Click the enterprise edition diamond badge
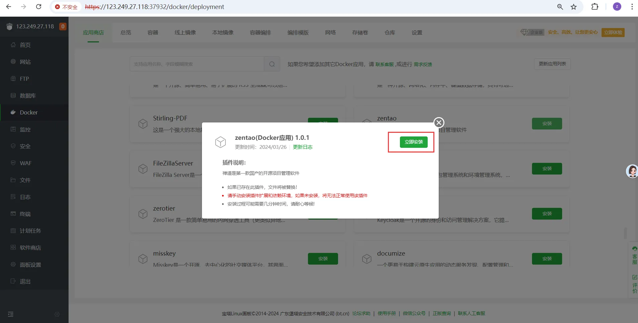Screen dimensions: 638x323 coord(532,32)
